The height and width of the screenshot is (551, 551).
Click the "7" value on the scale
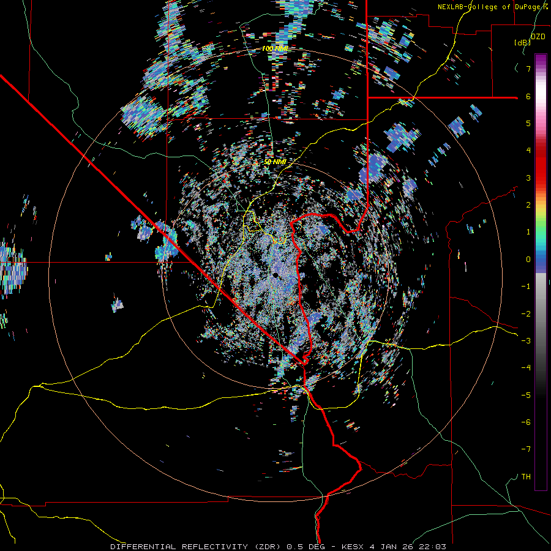coord(528,69)
